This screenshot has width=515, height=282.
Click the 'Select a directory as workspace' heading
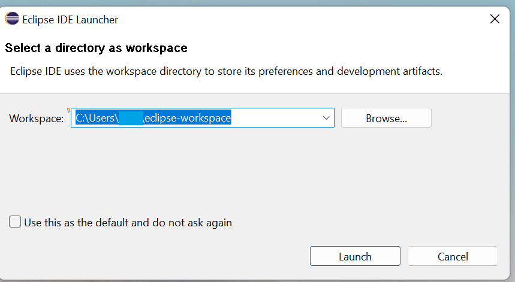[96, 48]
